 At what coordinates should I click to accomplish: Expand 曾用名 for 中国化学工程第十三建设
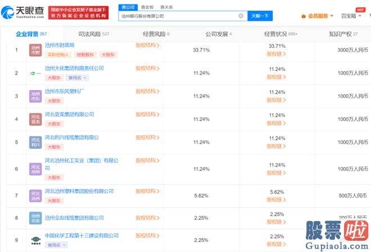[56, 245]
